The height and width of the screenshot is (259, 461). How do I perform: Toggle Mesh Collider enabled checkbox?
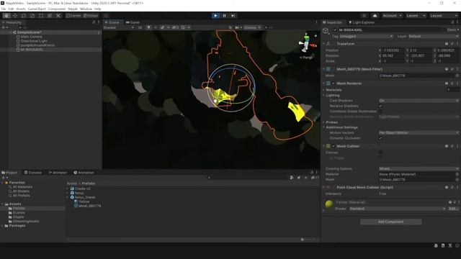pyautogui.click(x=334, y=146)
